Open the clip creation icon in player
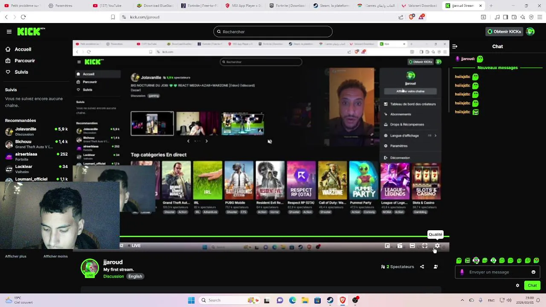Image resolution: width=546 pixels, height=307 pixels. pos(400,246)
